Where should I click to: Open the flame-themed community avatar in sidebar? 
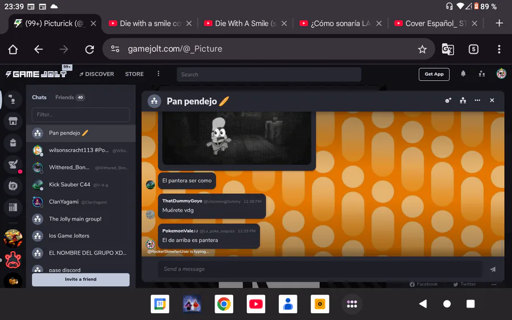tap(13, 238)
